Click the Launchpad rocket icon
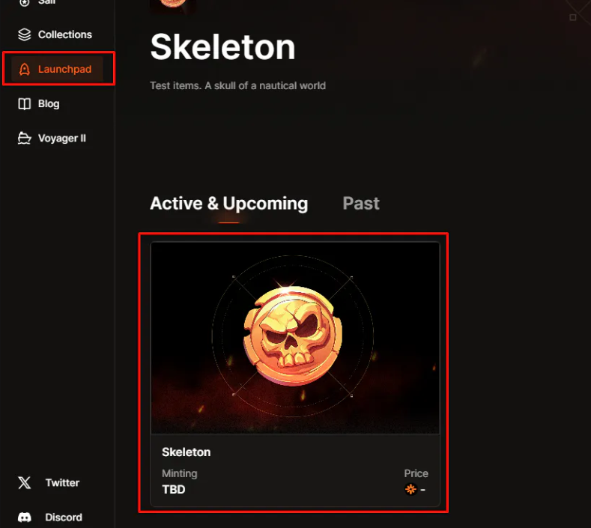 click(x=25, y=70)
